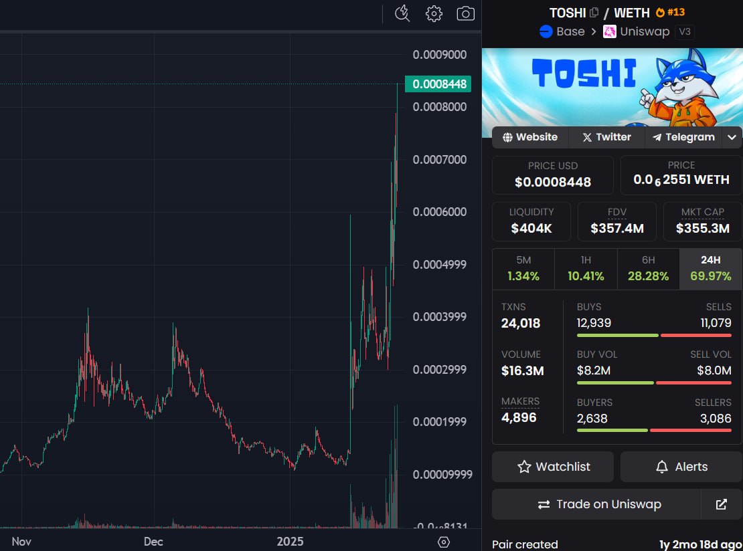This screenshot has width=743, height=551.
Task: Click the Uniswap logo icon
Action: click(609, 31)
